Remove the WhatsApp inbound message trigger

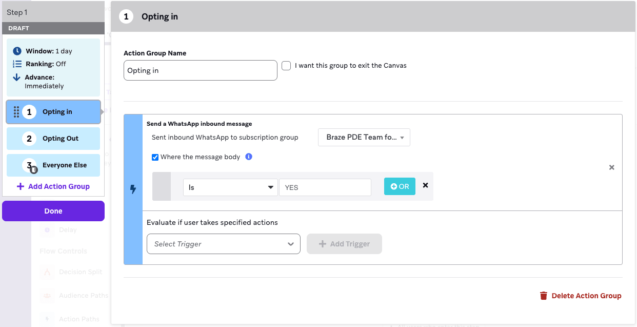pyautogui.click(x=611, y=167)
